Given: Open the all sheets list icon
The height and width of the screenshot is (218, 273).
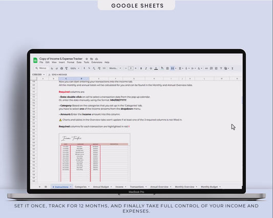Looking at the screenshot, I should [46, 187].
